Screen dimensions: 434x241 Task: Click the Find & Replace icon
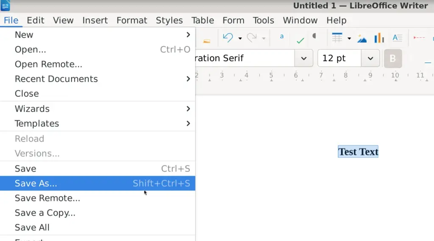tap(282, 37)
